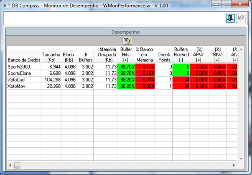The width and height of the screenshot is (252, 175).
Task: Click the 0,17% banco em memoria cell
Action: point(145,67)
